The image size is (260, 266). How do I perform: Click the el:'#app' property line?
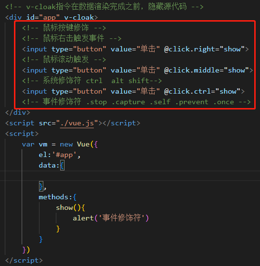click(60, 155)
